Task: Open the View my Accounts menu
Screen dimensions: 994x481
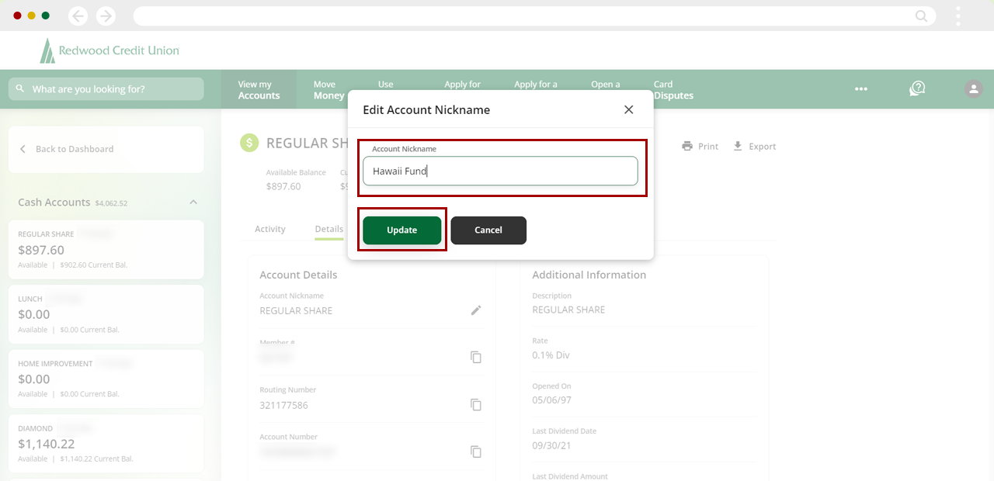Action: coord(259,90)
